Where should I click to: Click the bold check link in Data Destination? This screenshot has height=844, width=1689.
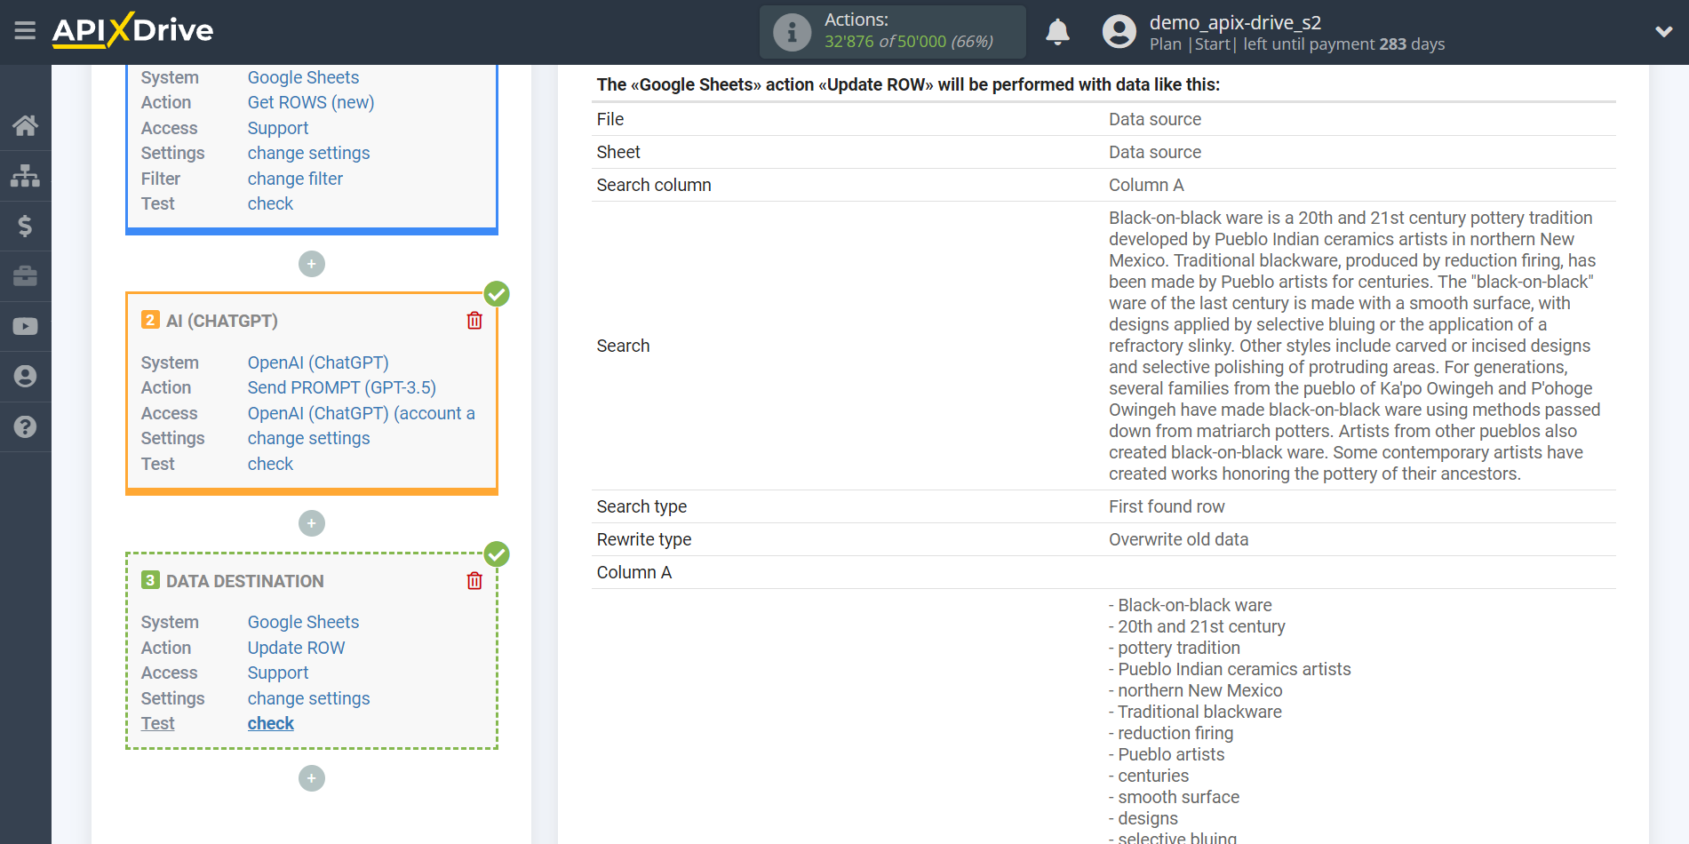pyautogui.click(x=270, y=723)
